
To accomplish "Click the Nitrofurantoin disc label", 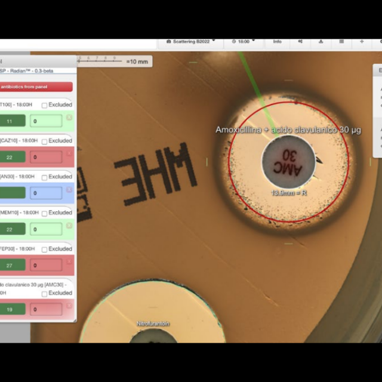I will (153, 324).
